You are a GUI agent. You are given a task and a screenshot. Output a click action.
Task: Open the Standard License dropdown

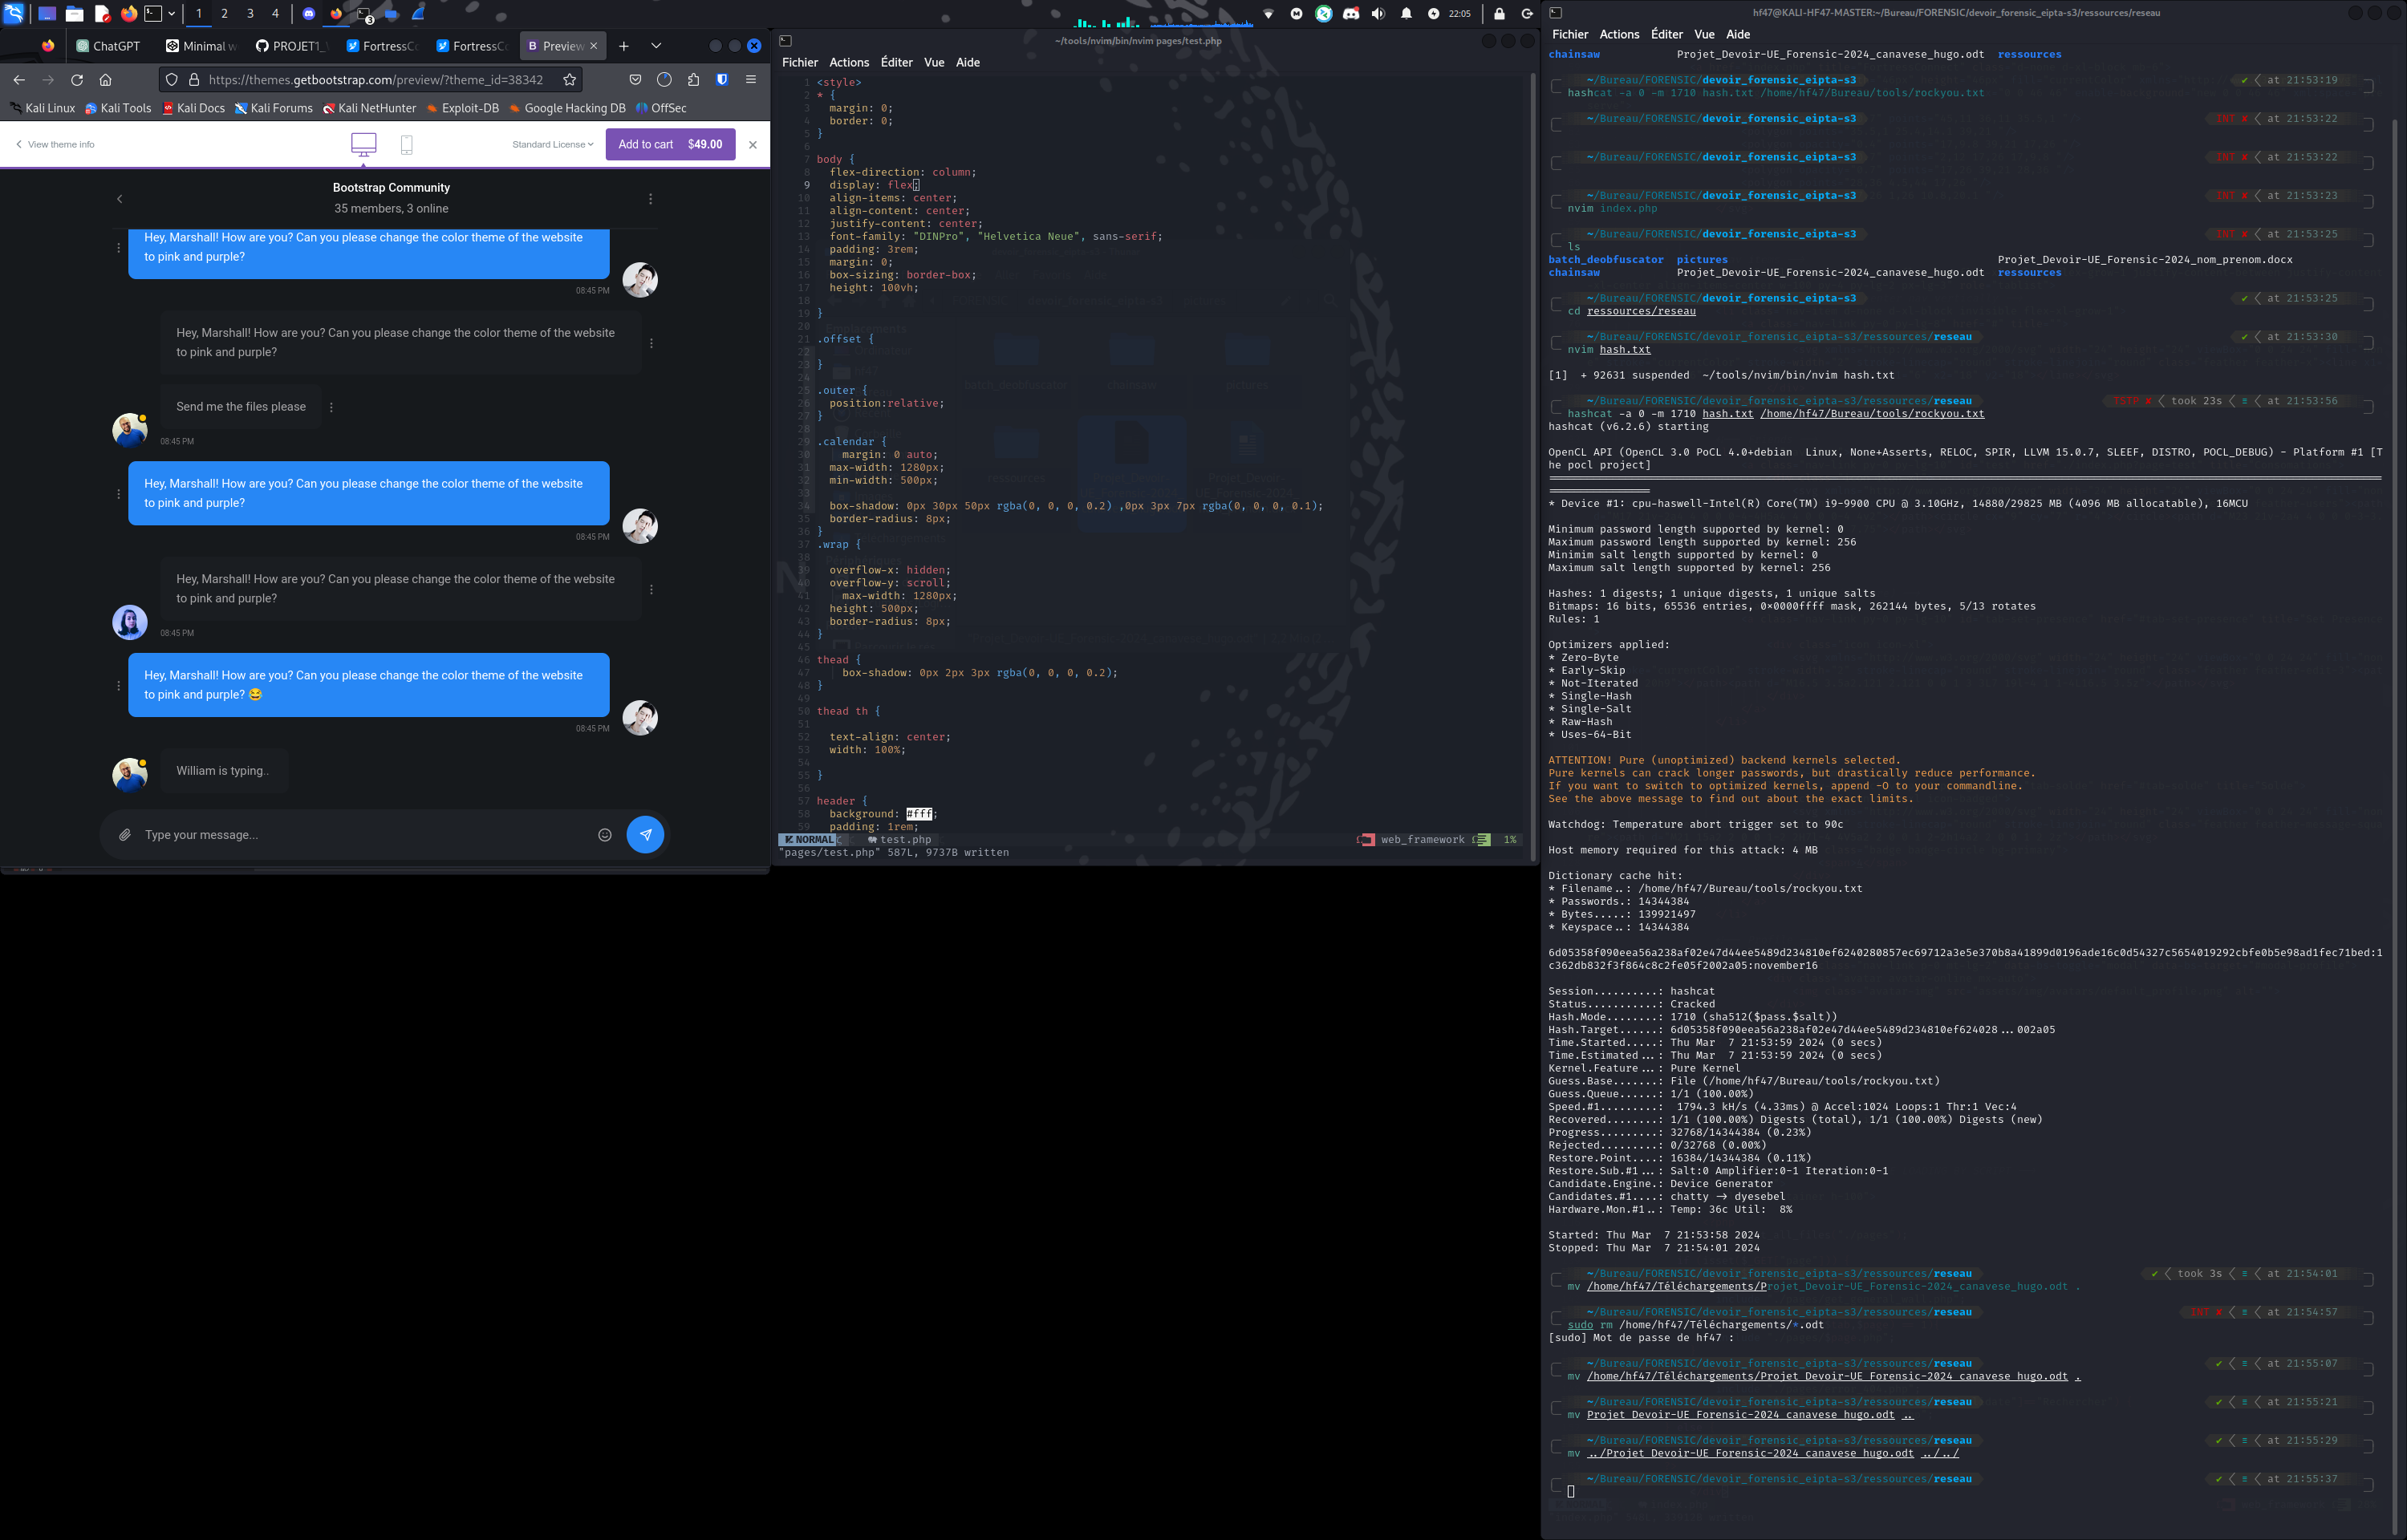pos(553,145)
